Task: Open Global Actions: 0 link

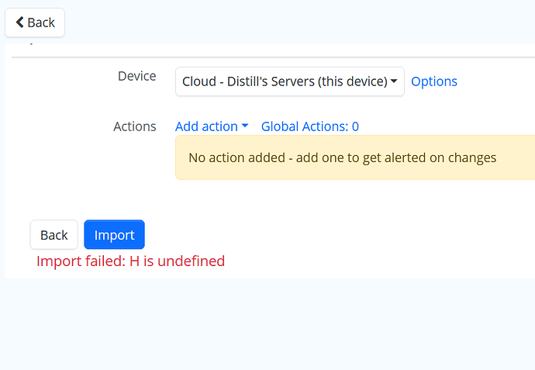Action: (310, 126)
